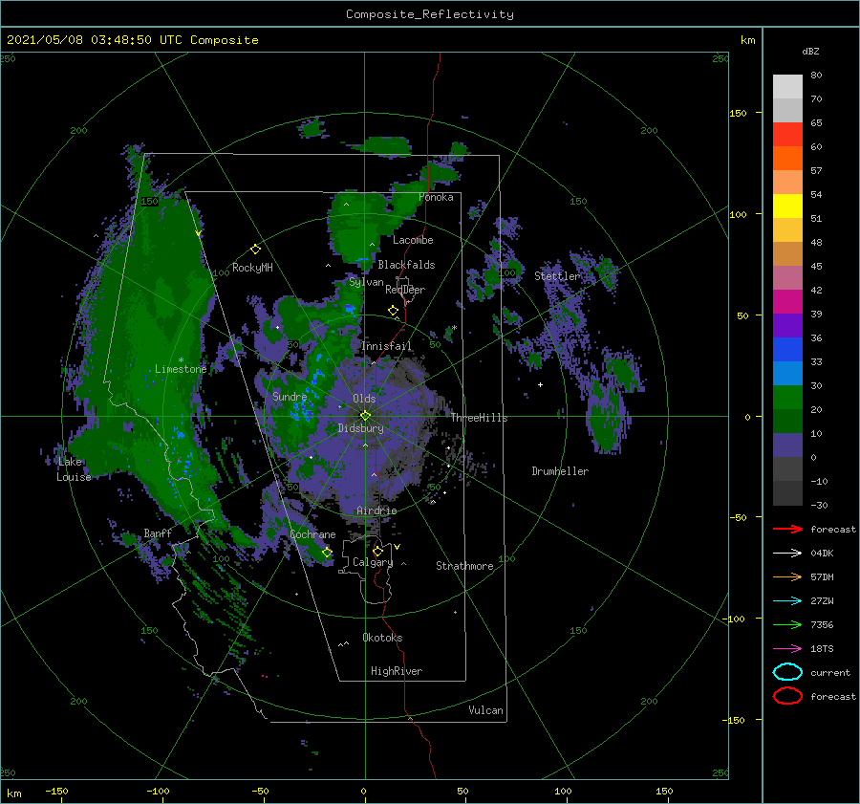Image resolution: width=860 pixels, height=804 pixels.
Task: Select the slate purple 0-10 dBZ swatch
Action: [787, 445]
